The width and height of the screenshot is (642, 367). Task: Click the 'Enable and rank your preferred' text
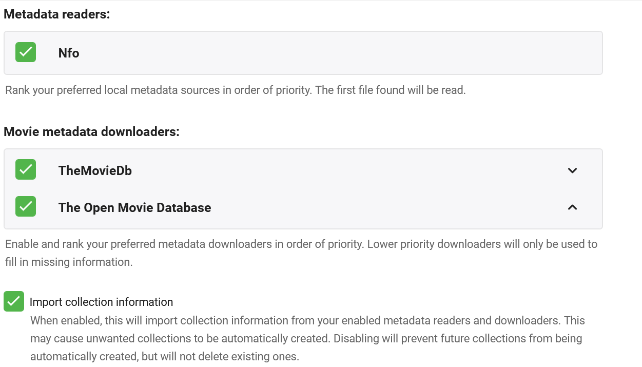coord(301,244)
